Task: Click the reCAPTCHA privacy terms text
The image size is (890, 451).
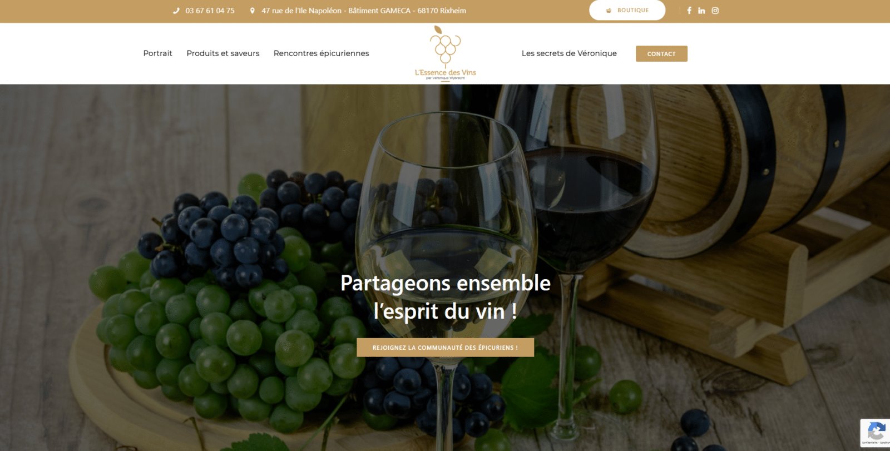Action: coord(876,443)
